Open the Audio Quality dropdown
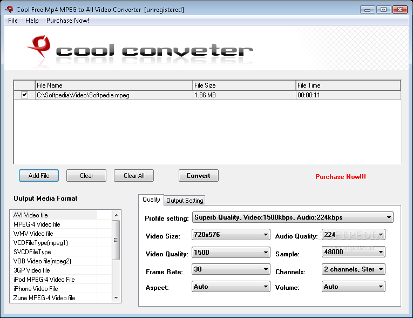 pyautogui.click(x=354, y=234)
